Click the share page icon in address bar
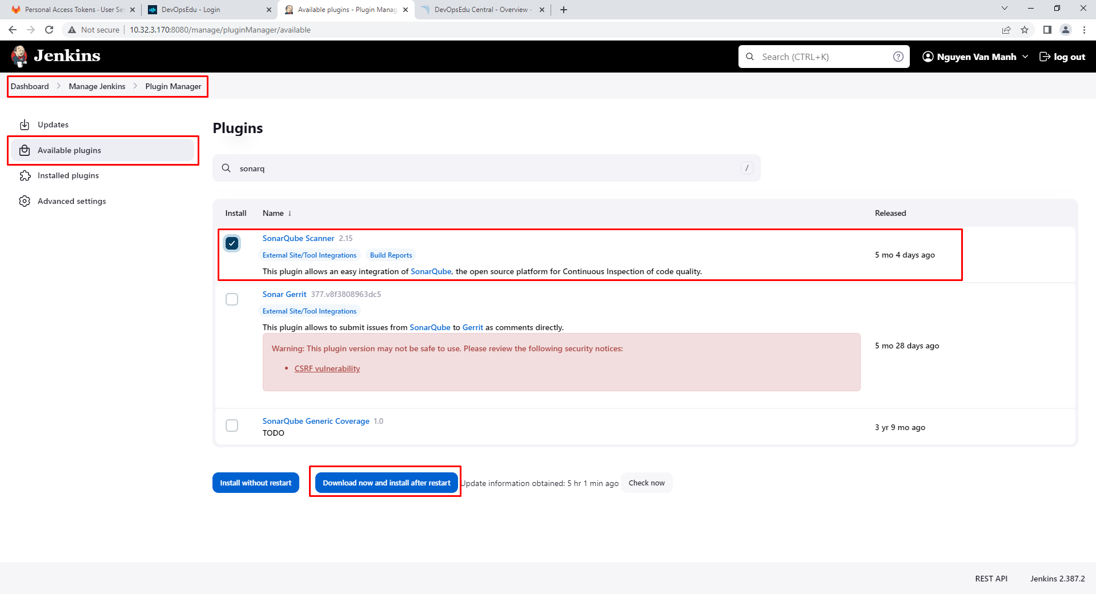Image resolution: width=1096 pixels, height=594 pixels. pos(1006,30)
